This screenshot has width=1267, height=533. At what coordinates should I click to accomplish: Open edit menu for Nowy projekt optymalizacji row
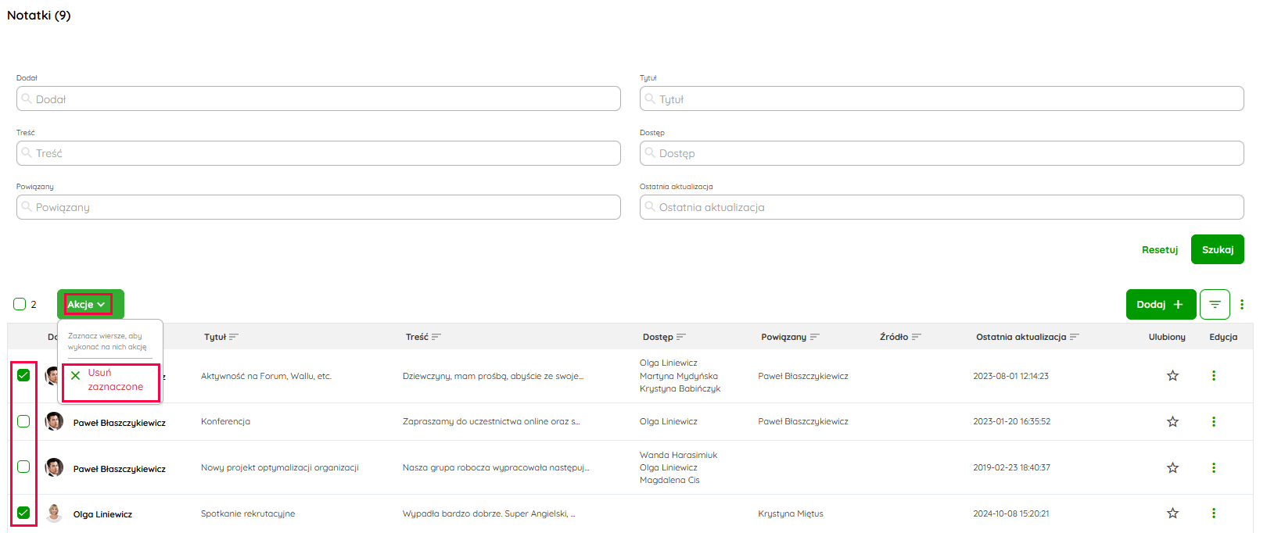1213,467
